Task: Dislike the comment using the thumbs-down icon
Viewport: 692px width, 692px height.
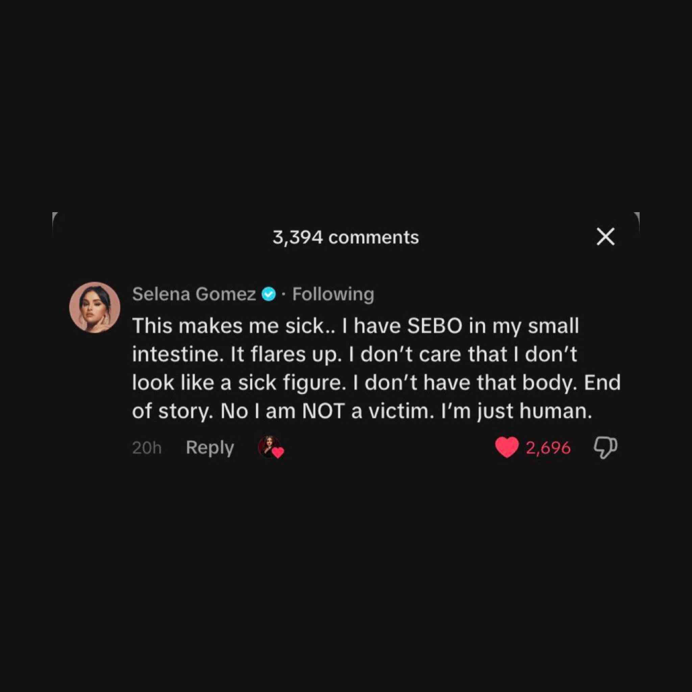Action: click(x=605, y=448)
